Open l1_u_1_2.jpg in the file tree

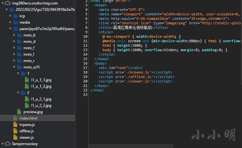[41, 86]
